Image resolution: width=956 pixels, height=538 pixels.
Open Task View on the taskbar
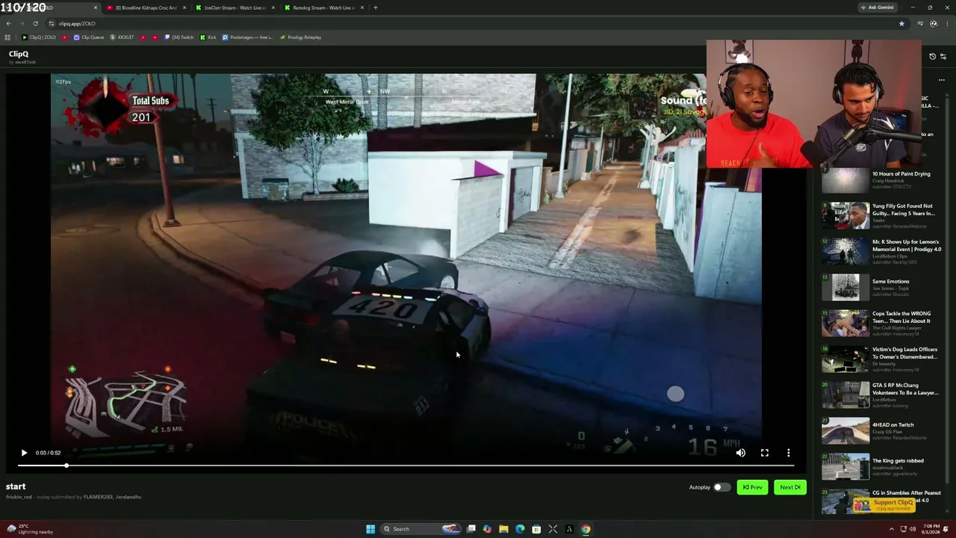click(x=471, y=529)
